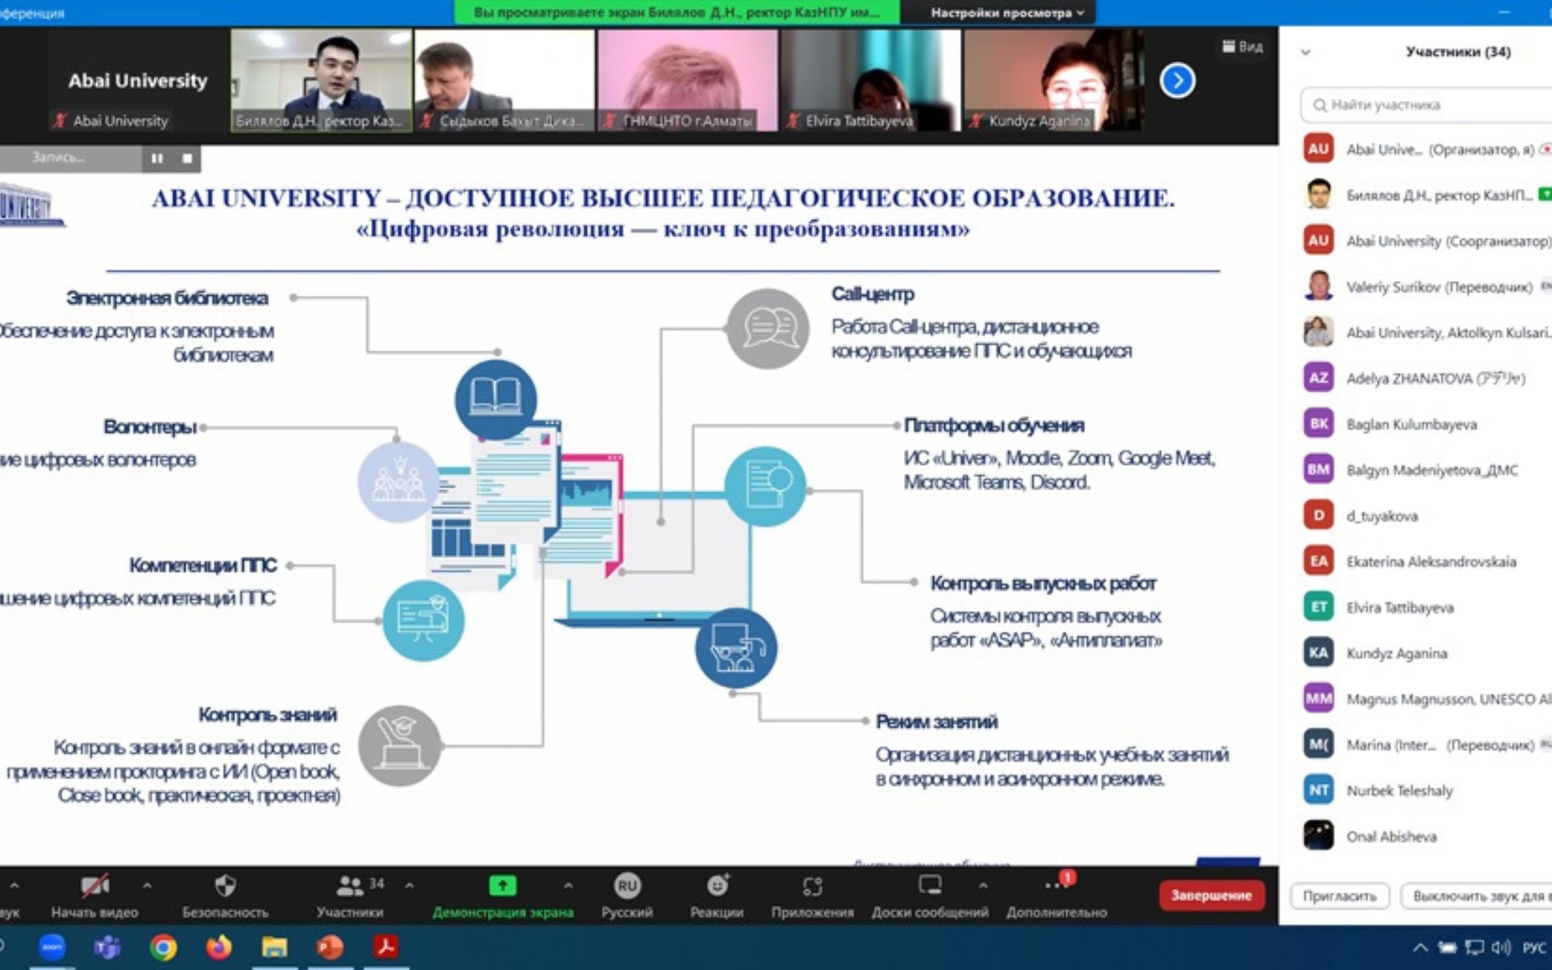Collapse the participants panel chevron

(1306, 52)
